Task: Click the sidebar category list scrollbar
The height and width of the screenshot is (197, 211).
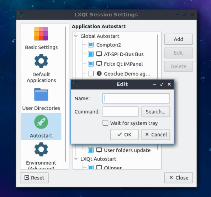Action: point(65,94)
